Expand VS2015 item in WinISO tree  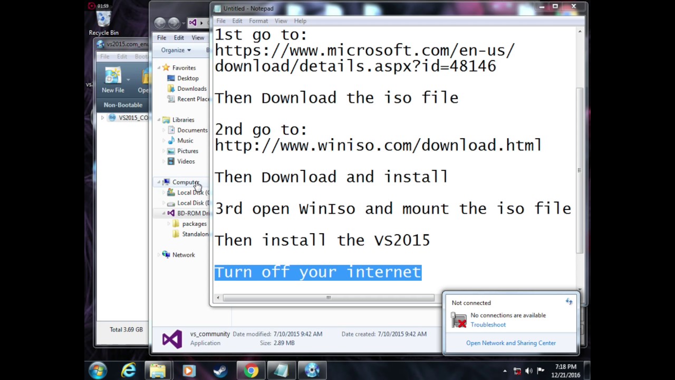(102, 118)
